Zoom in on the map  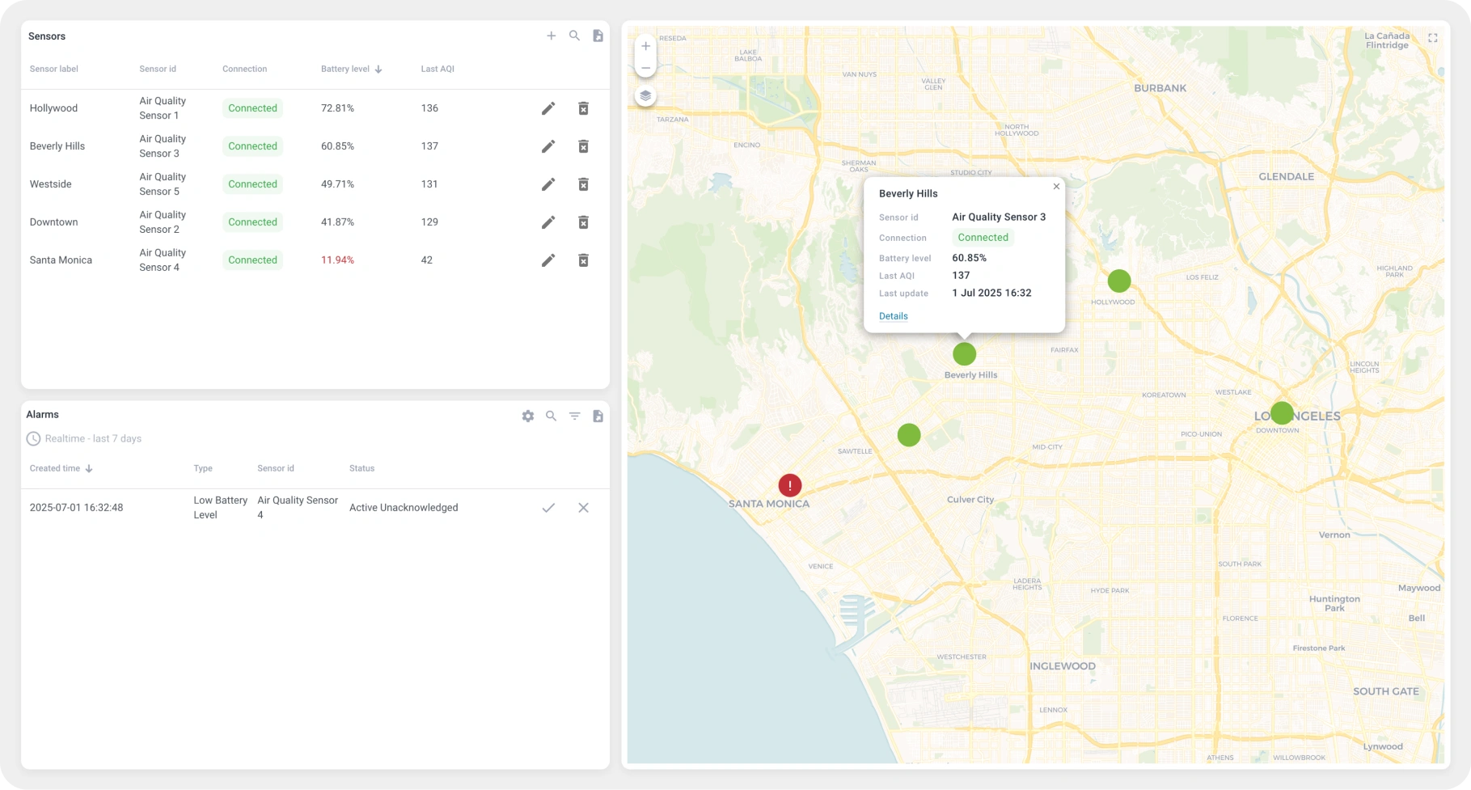point(645,46)
